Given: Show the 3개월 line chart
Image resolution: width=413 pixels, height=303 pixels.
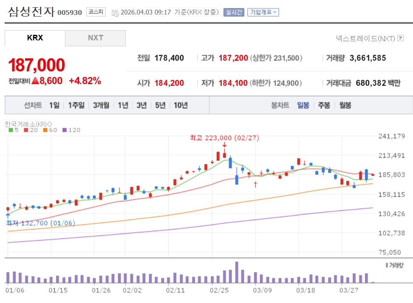Looking at the screenshot, I should (101, 105).
